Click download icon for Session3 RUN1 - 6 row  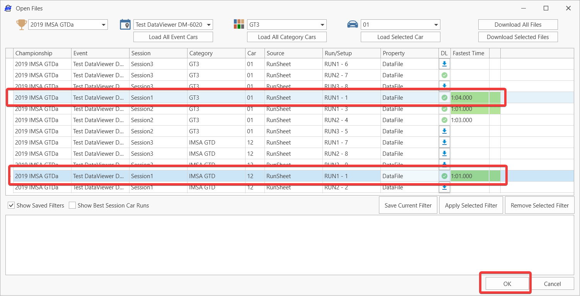click(x=444, y=64)
